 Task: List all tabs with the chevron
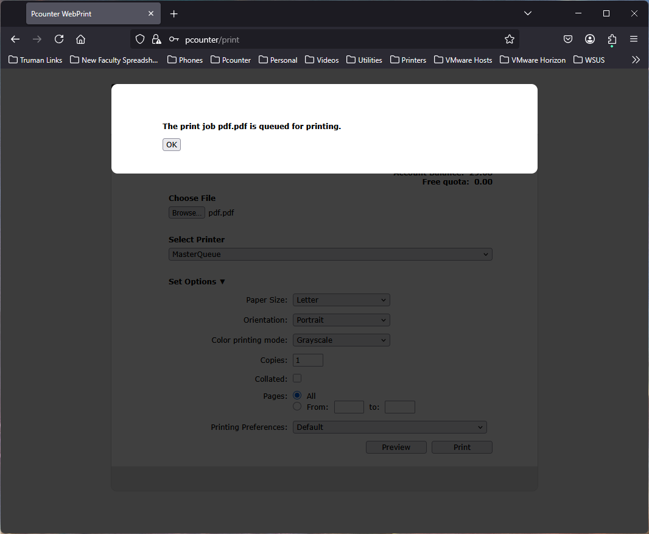[528, 13]
